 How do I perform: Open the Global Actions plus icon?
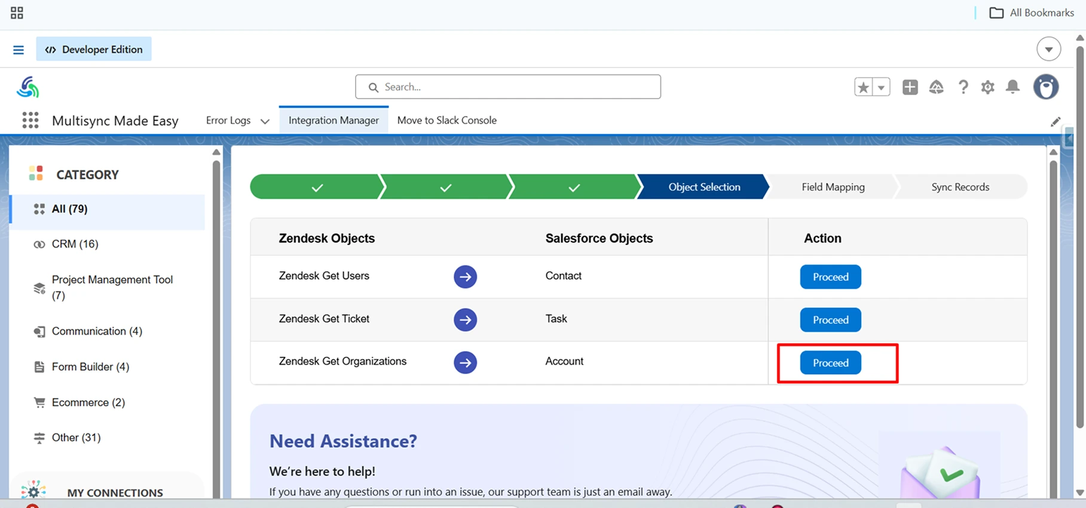[x=910, y=87]
